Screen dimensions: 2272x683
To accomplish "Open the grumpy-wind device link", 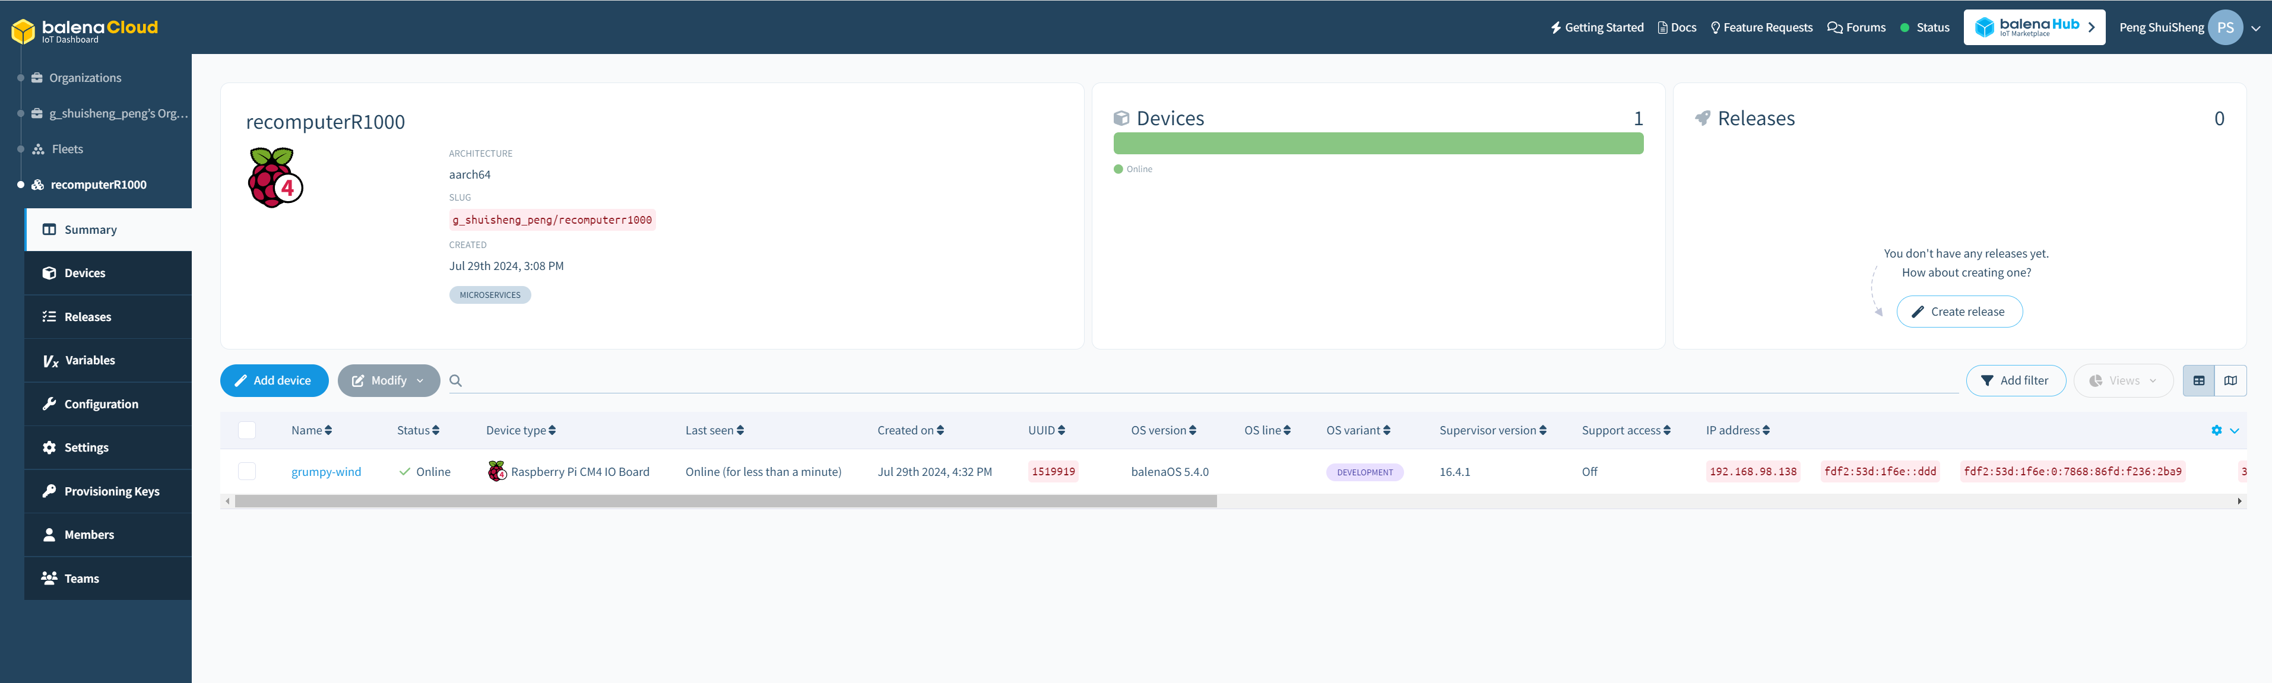I will 327,472.
